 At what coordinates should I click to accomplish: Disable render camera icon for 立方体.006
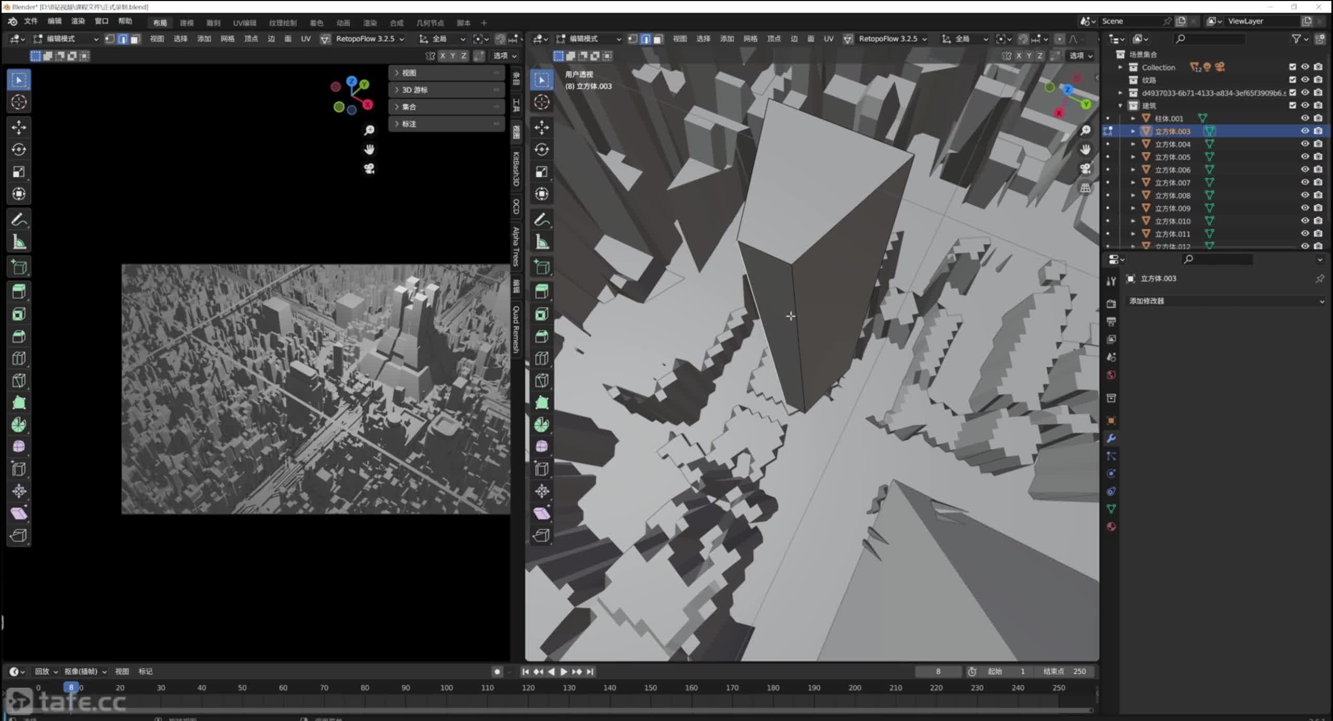point(1318,169)
